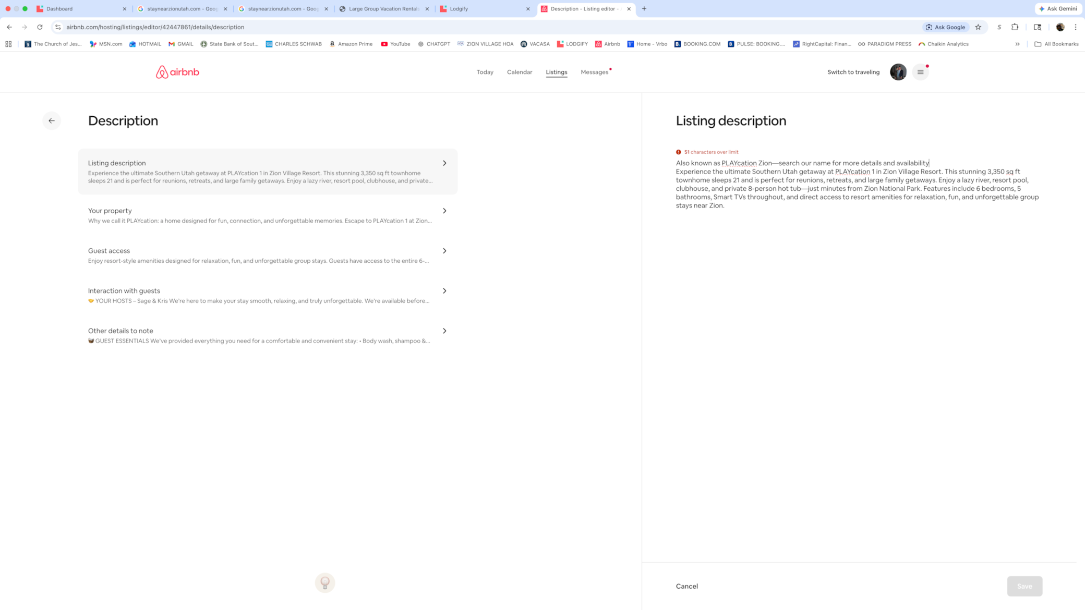Screen dimensions: 1085x610
Task: Open the PULSE: BOOKING bookmark
Action: click(x=756, y=44)
